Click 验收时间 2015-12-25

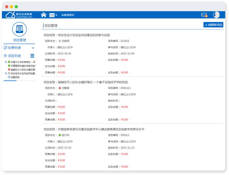coord(127,148)
